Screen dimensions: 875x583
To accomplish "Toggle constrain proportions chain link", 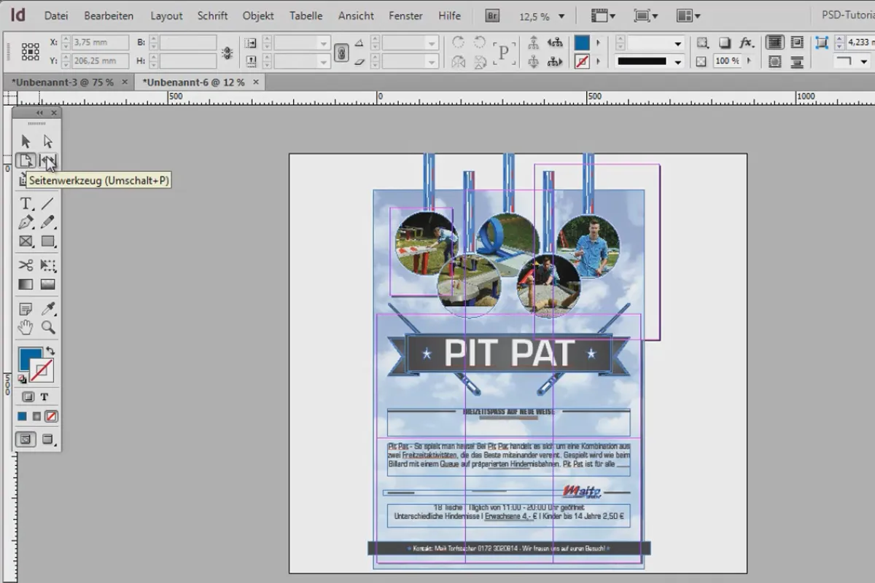I will point(341,52).
